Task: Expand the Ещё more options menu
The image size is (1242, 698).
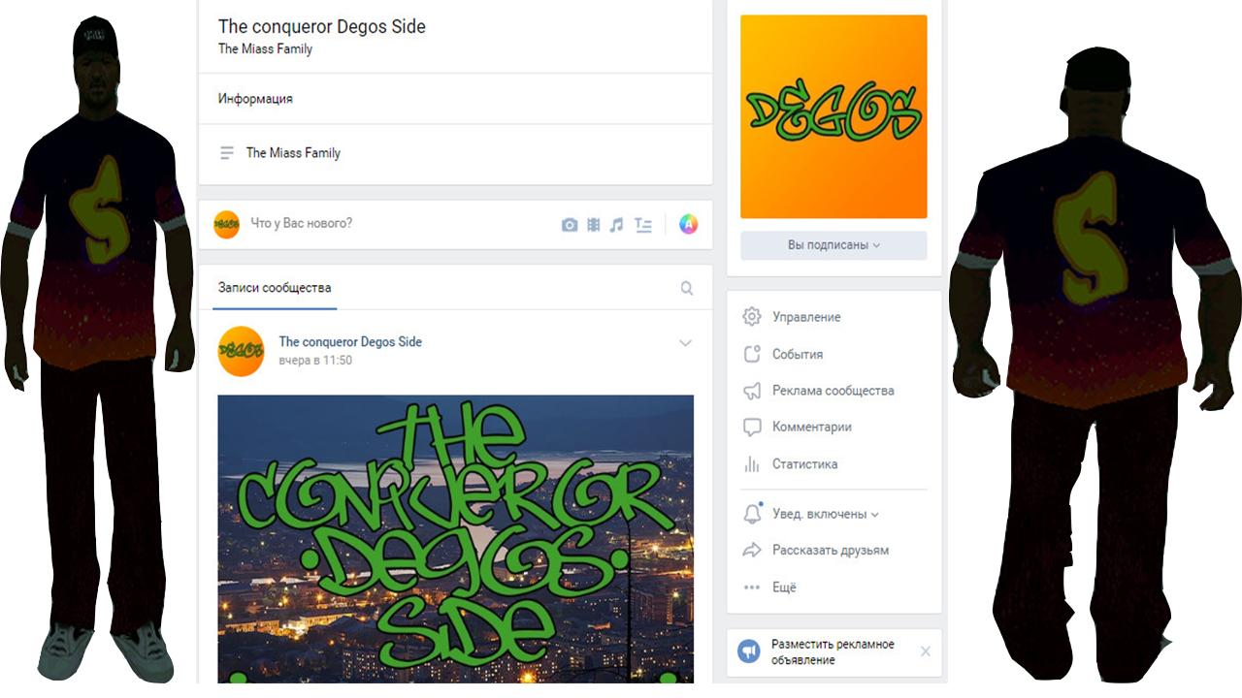Action: (x=769, y=587)
